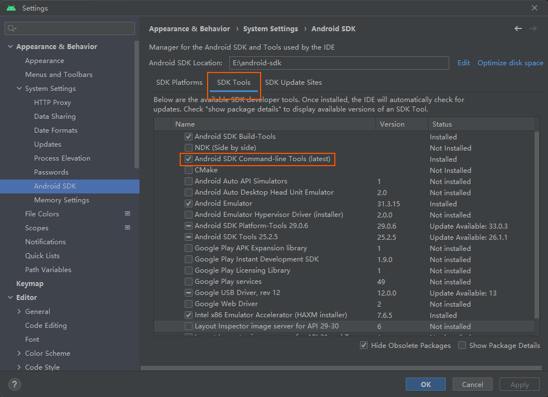Uncheck Android Emulator checkbox
548x397 pixels.
coord(189,204)
